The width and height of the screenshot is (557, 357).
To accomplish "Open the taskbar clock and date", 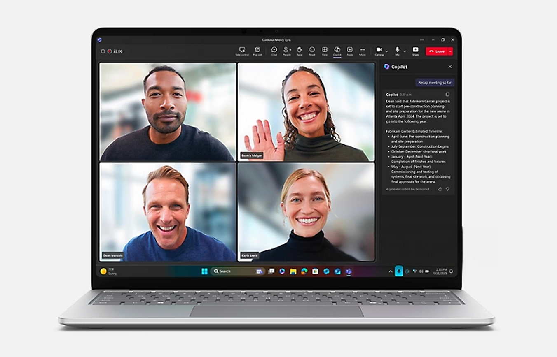I will (x=440, y=271).
